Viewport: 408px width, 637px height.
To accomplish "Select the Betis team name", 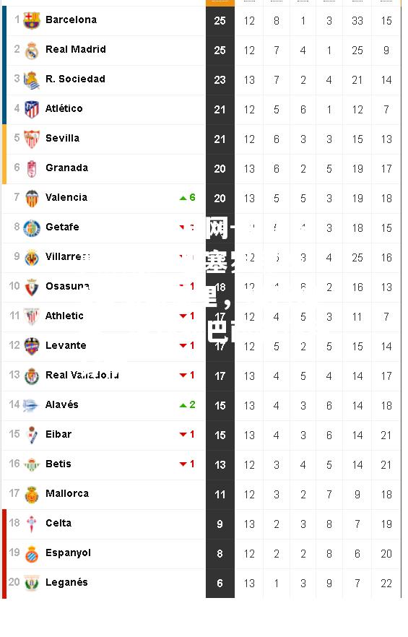I will point(58,464).
